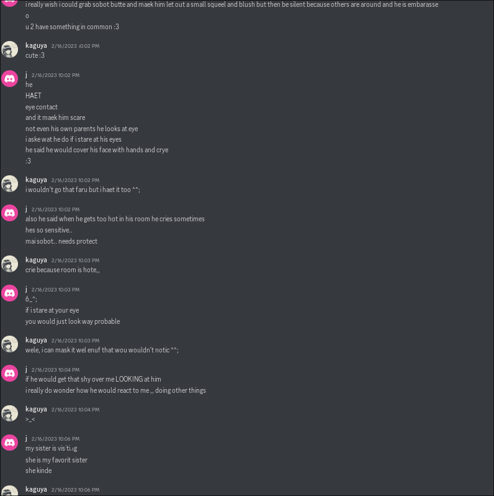The image size is (494, 496).
Task: Click j's avatar beside "my sister is visiting"
Action: point(9,442)
